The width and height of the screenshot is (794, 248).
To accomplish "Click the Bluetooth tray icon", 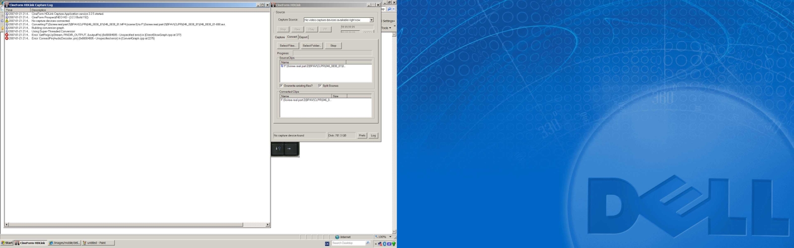I will point(384,244).
